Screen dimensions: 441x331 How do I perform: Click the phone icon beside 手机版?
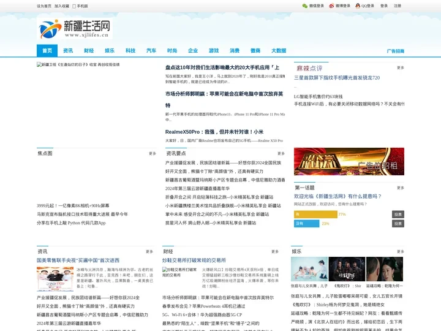tap(74, 6)
